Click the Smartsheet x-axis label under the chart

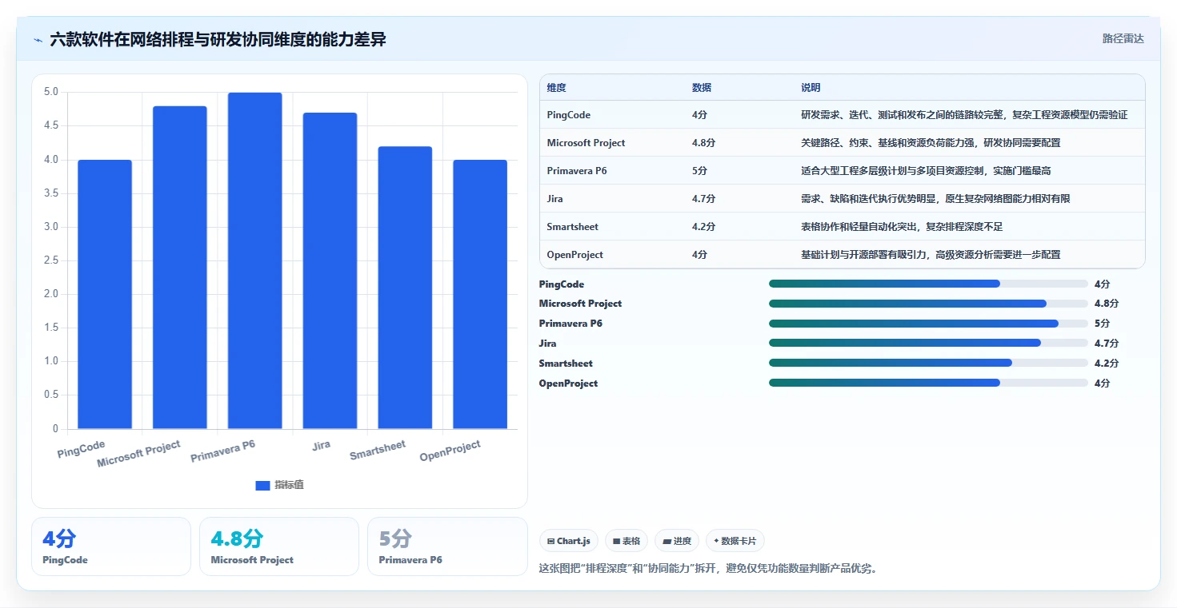(378, 450)
